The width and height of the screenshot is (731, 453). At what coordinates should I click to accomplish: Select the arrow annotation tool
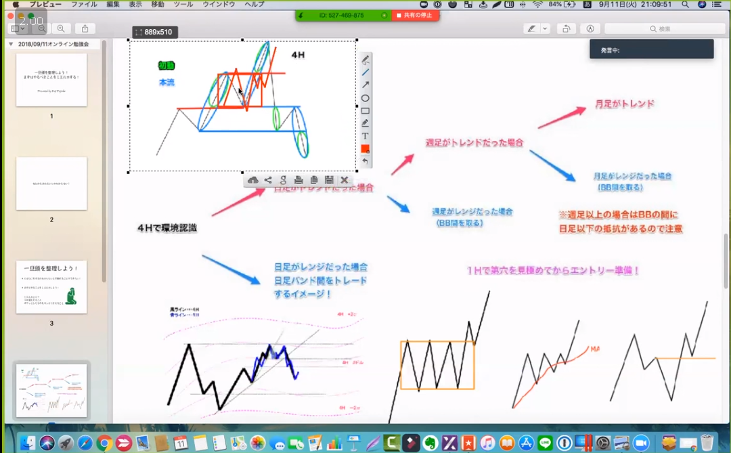365,85
